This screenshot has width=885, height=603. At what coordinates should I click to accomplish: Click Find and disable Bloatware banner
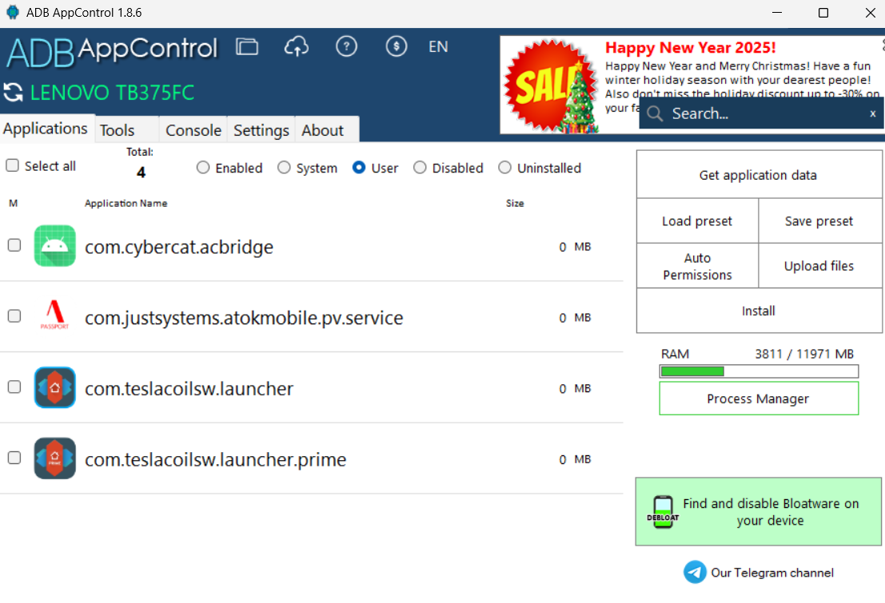[x=758, y=512]
